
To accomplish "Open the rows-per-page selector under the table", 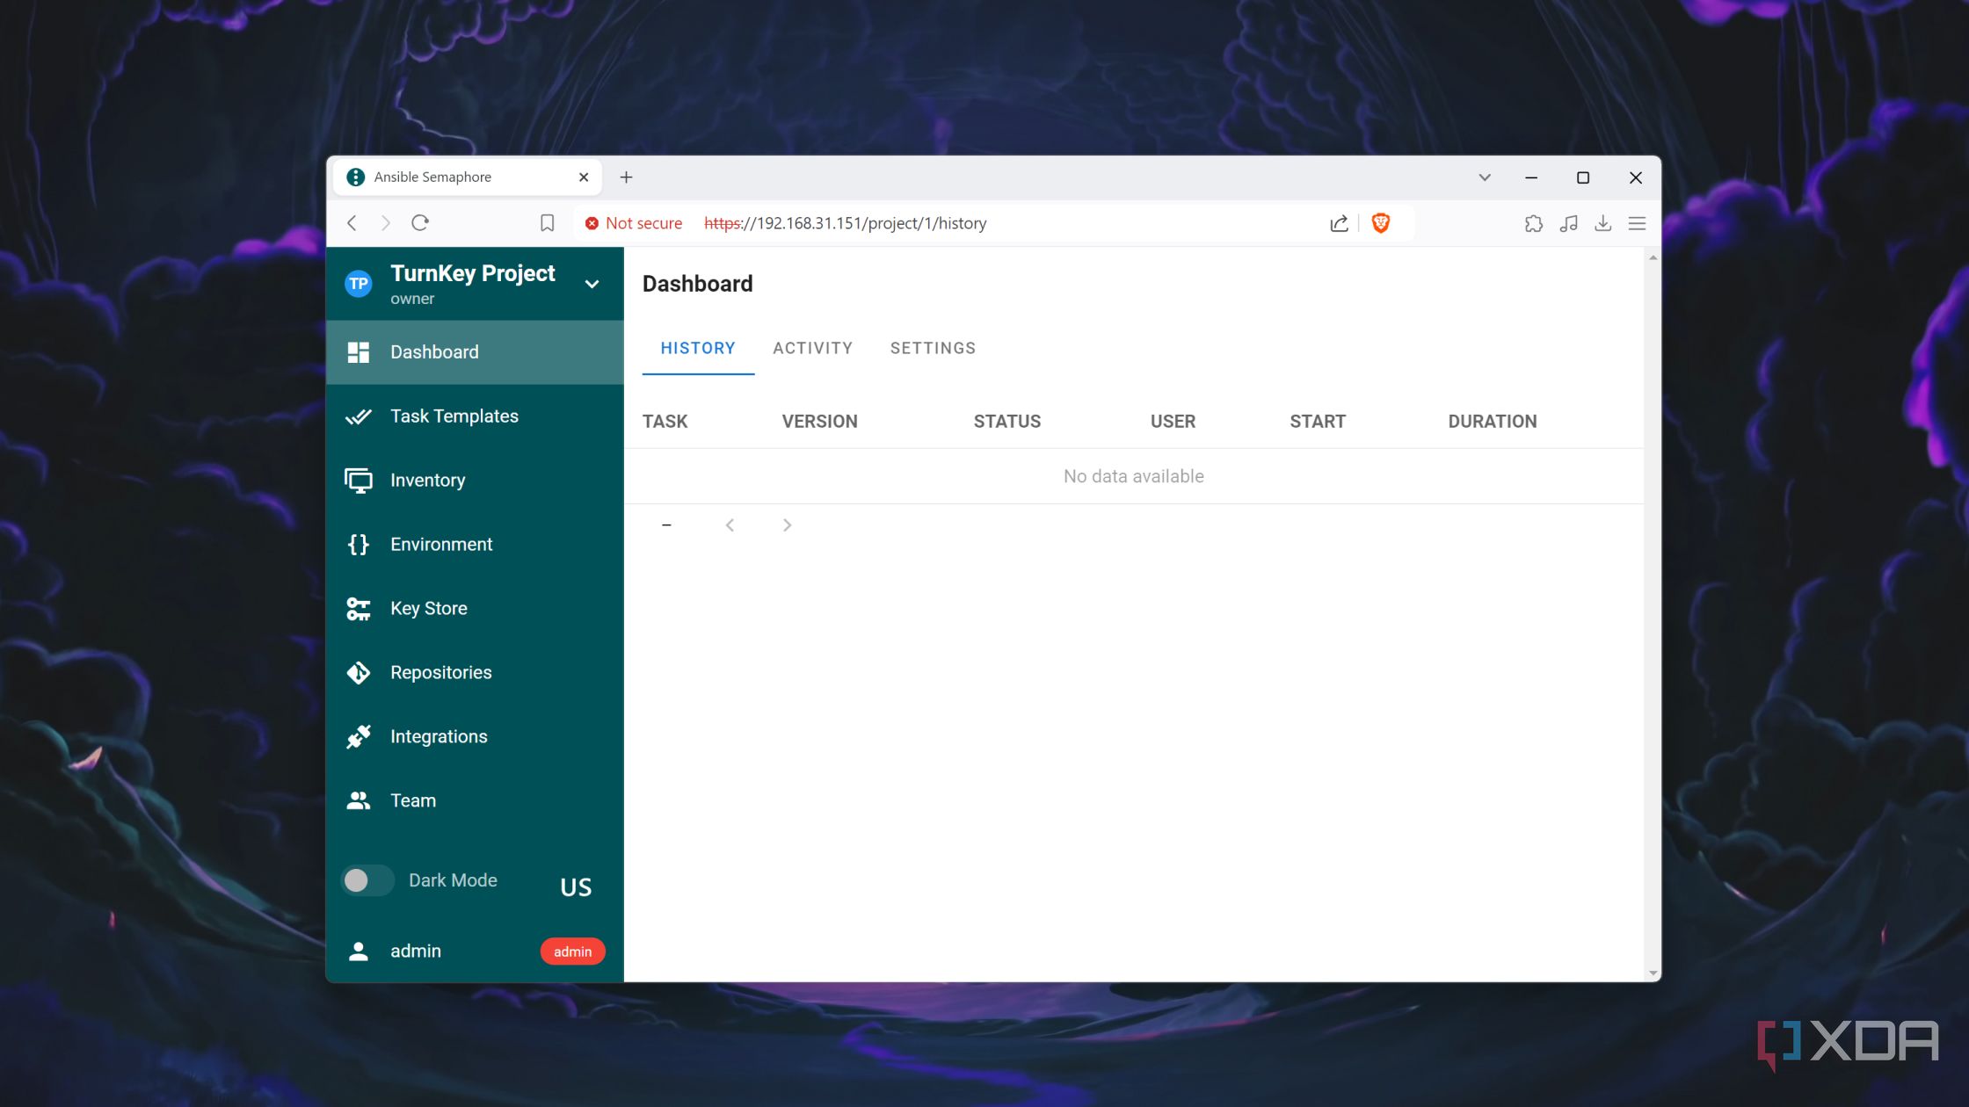I will tap(667, 524).
